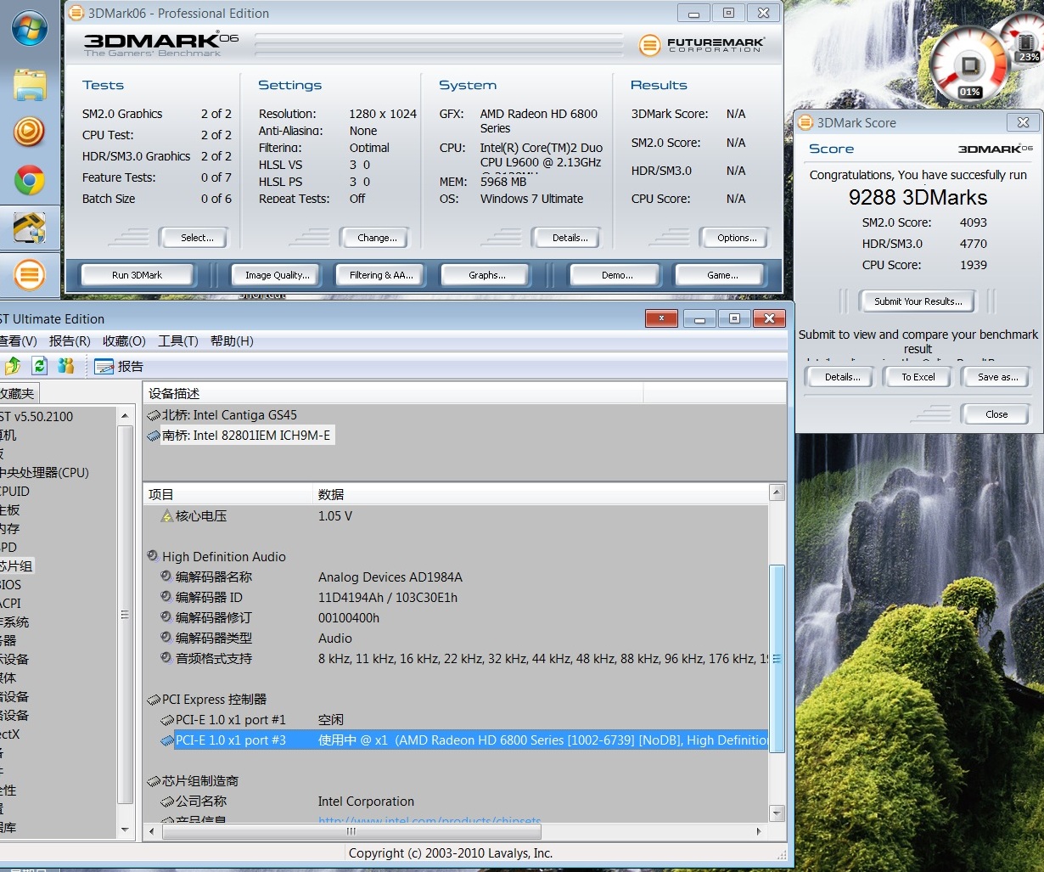The height and width of the screenshot is (872, 1044).
Task: Open the 工具(T) menu
Action: (x=178, y=340)
